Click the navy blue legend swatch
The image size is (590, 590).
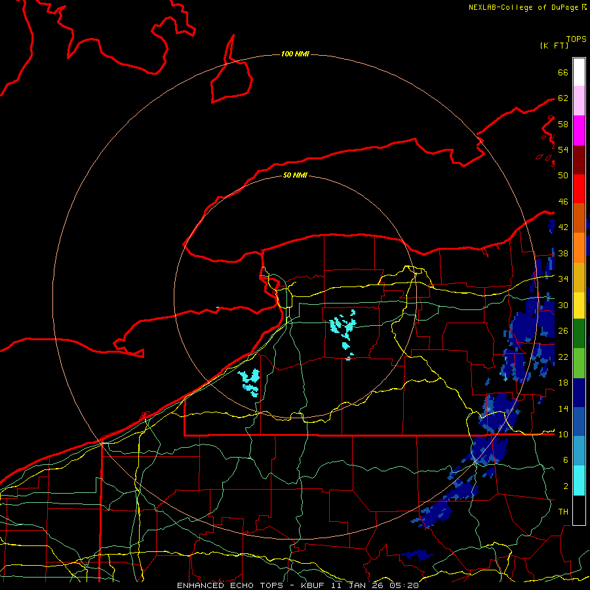(579, 393)
